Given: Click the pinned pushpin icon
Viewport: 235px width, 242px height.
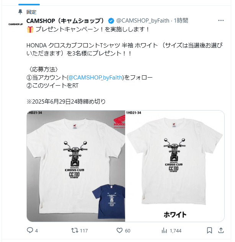Looking at the screenshot, I should pyautogui.click(x=20, y=12).
